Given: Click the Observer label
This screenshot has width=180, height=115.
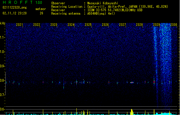Looking at the screenshot, I should (x=58, y=3).
